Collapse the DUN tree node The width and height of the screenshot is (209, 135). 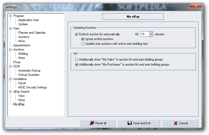10,66
